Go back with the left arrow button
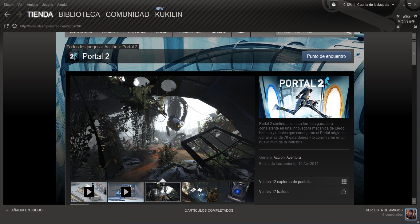420x224 pixels. [x=7, y=14]
